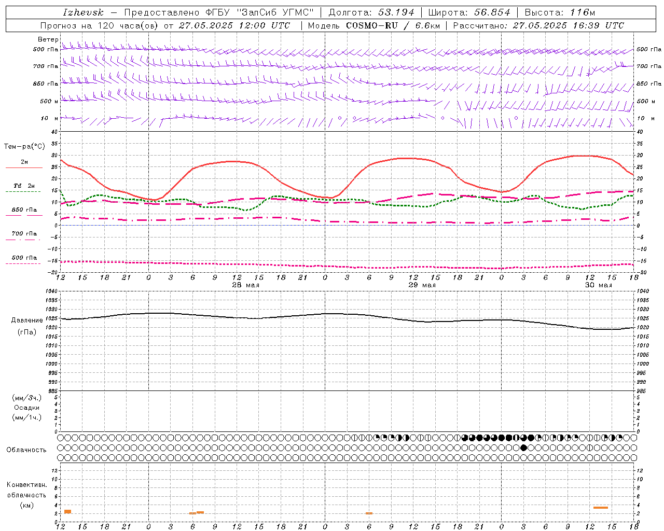The image size is (664, 531).
Task: Click the Ветер wind panel label
Action: [48, 39]
